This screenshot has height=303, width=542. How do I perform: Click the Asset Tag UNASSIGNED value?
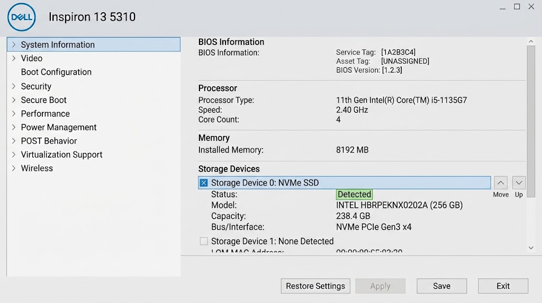(405, 61)
